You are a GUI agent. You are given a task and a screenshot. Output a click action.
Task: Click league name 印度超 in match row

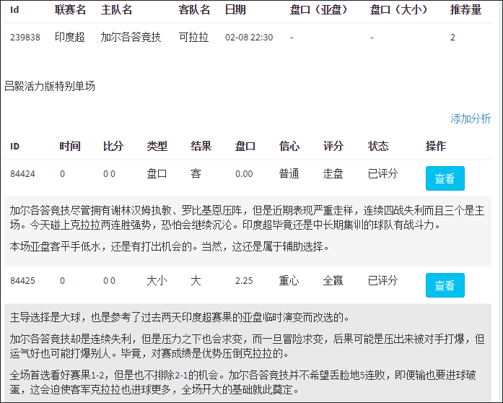point(69,38)
